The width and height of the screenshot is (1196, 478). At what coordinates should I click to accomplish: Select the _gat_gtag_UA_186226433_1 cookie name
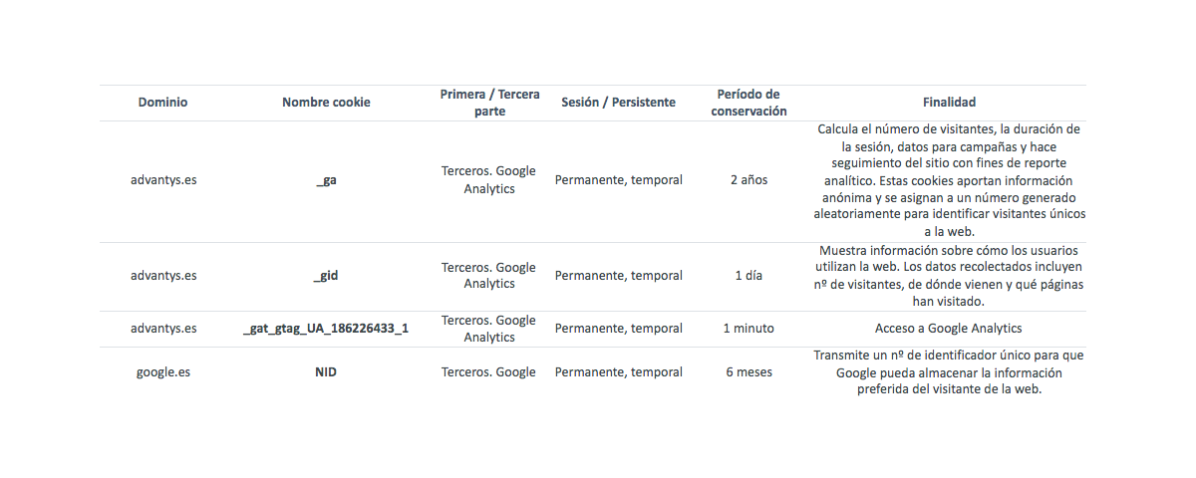326,329
